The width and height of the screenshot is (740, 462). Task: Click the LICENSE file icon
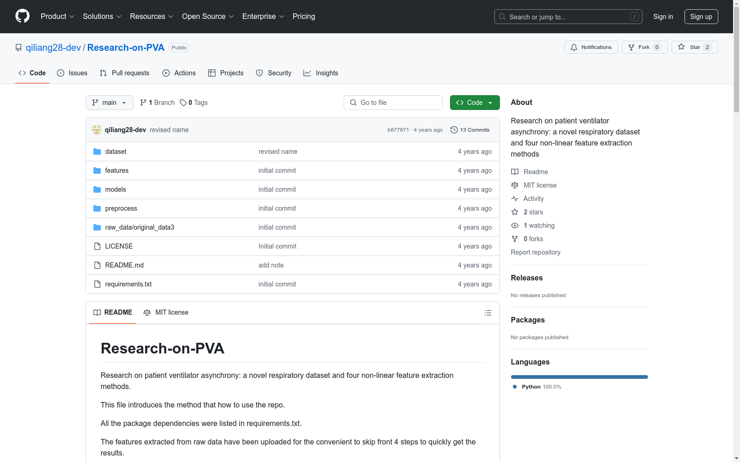97,246
